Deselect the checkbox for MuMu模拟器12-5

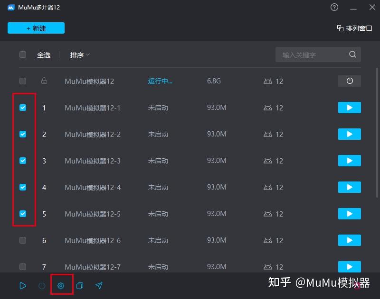point(22,214)
